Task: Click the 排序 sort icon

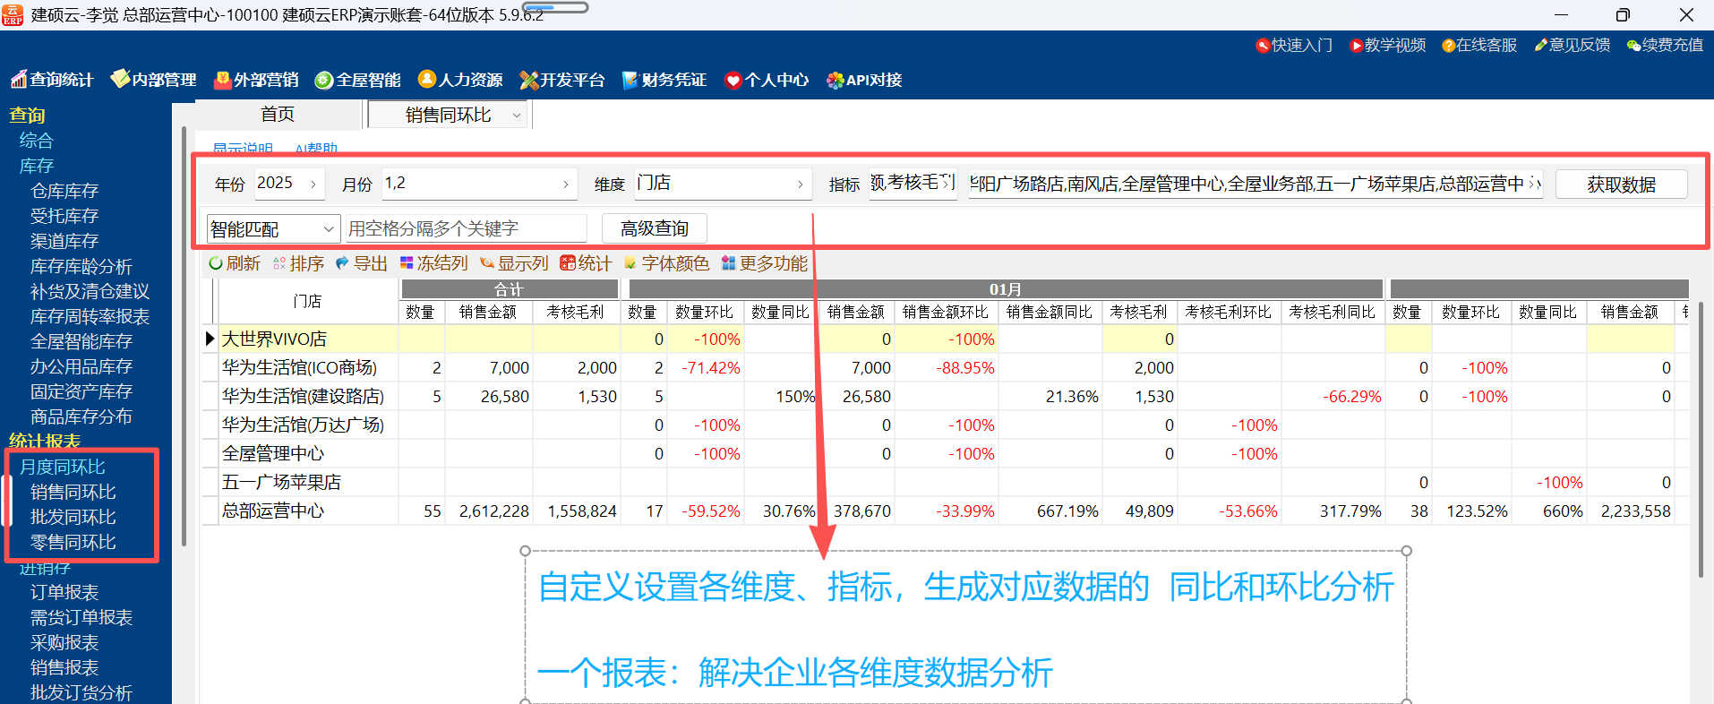Action: pos(279,263)
